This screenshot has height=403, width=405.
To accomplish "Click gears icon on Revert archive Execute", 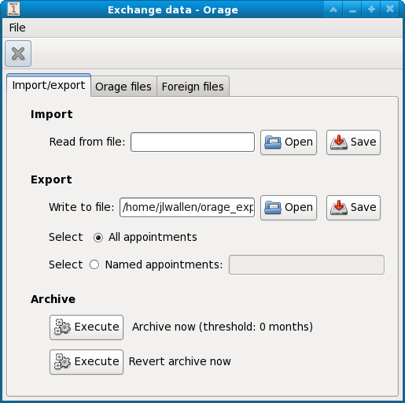I will click(62, 361).
